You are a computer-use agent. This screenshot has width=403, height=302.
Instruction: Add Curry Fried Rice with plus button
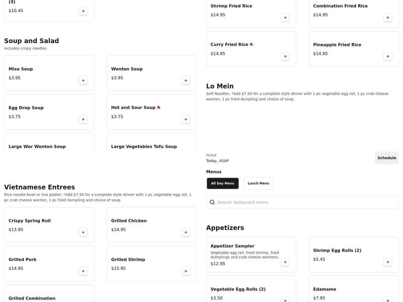point(285,56)
